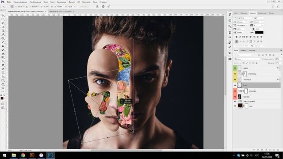Open the Info collapsed panel icon

230,21
